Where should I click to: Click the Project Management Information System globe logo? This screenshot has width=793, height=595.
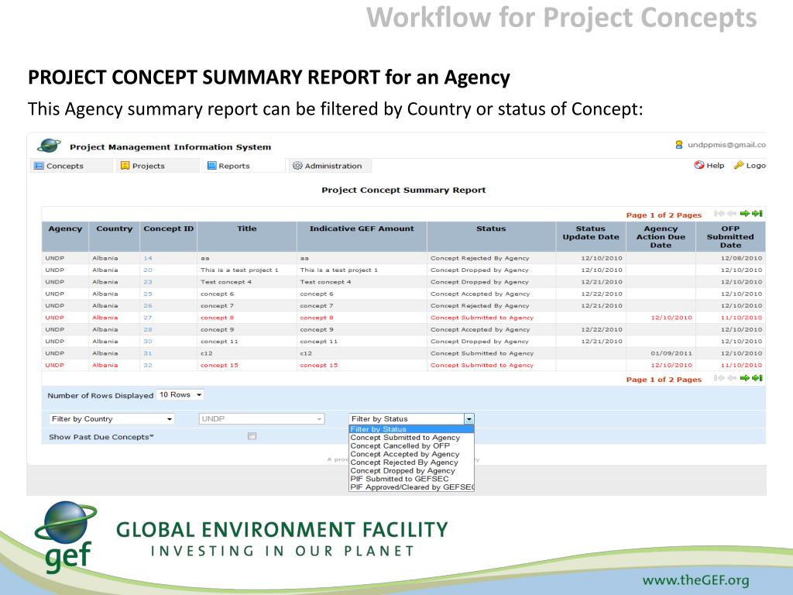click(49, 146)
